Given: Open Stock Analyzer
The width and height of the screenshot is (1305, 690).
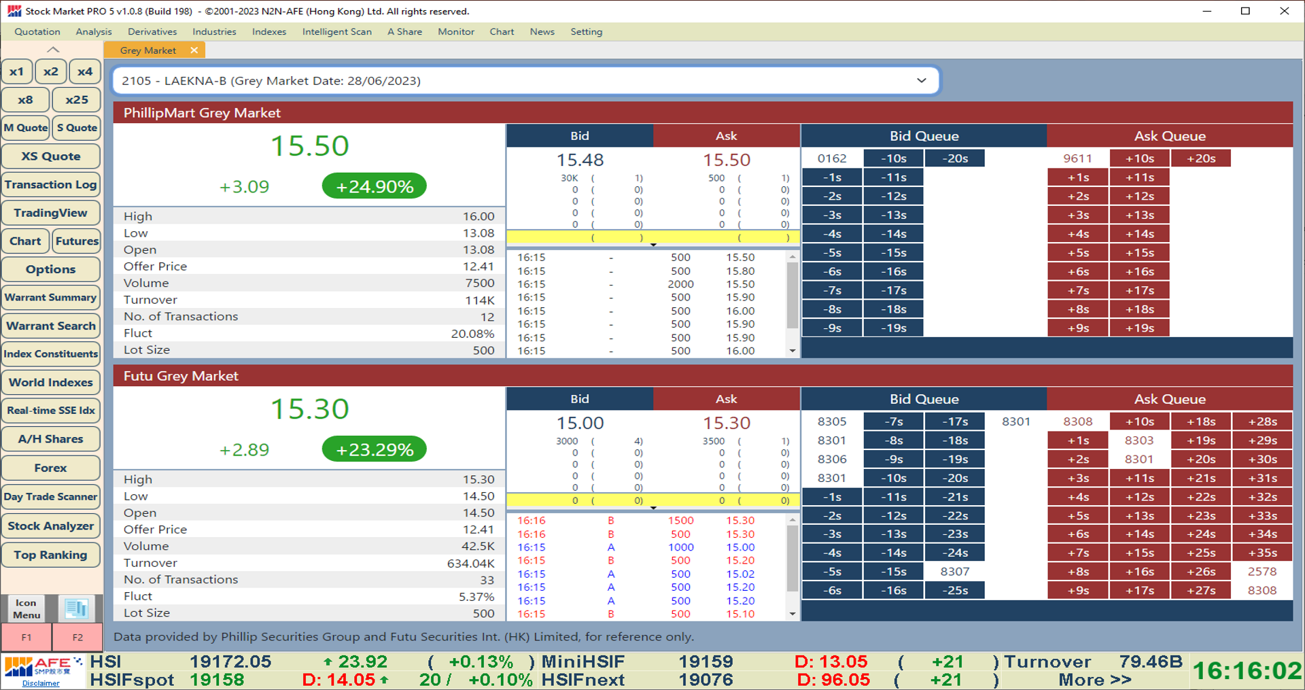Looking at the screenshot, I should click(51, 526).
